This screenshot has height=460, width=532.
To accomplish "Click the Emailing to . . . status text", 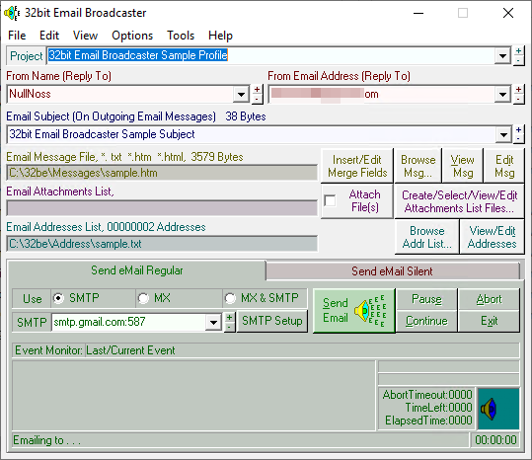I will point(46,440).
